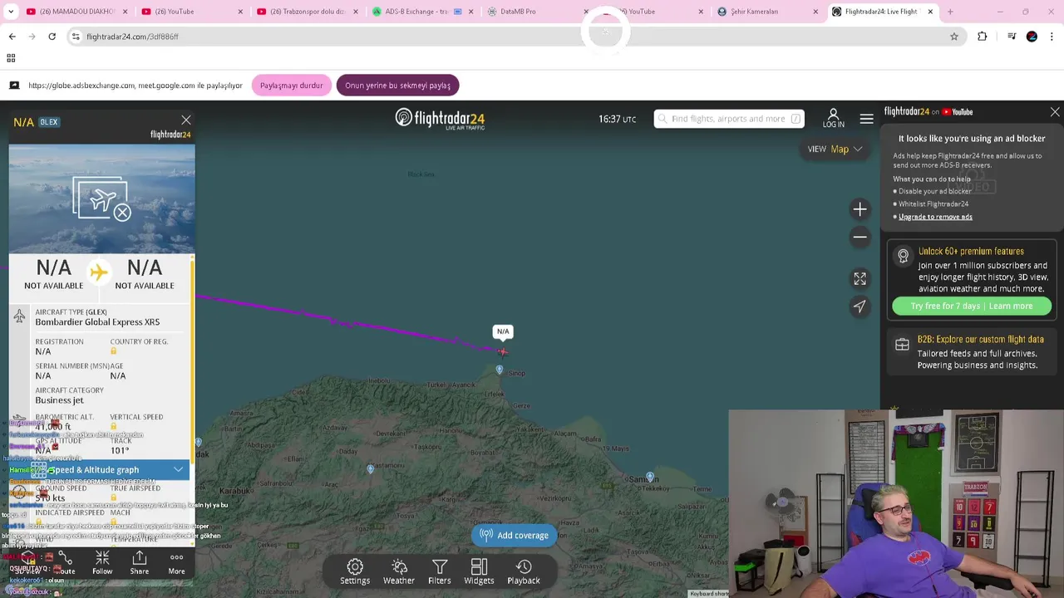Click the GLEX aircraft type badge
This screenshot has height=598, width=1064.
[49, 122]
